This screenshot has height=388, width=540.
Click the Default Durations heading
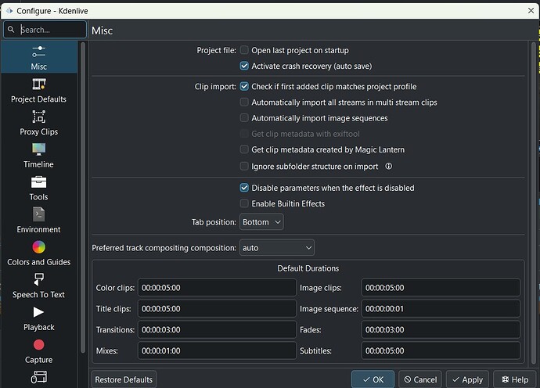tap(308, 268)
